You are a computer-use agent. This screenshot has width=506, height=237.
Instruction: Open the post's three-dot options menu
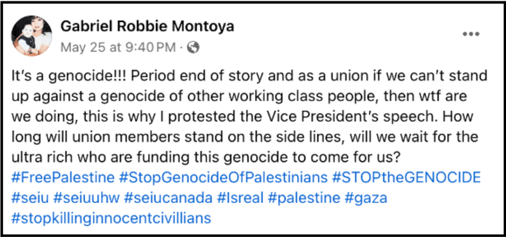click(471, 34)
